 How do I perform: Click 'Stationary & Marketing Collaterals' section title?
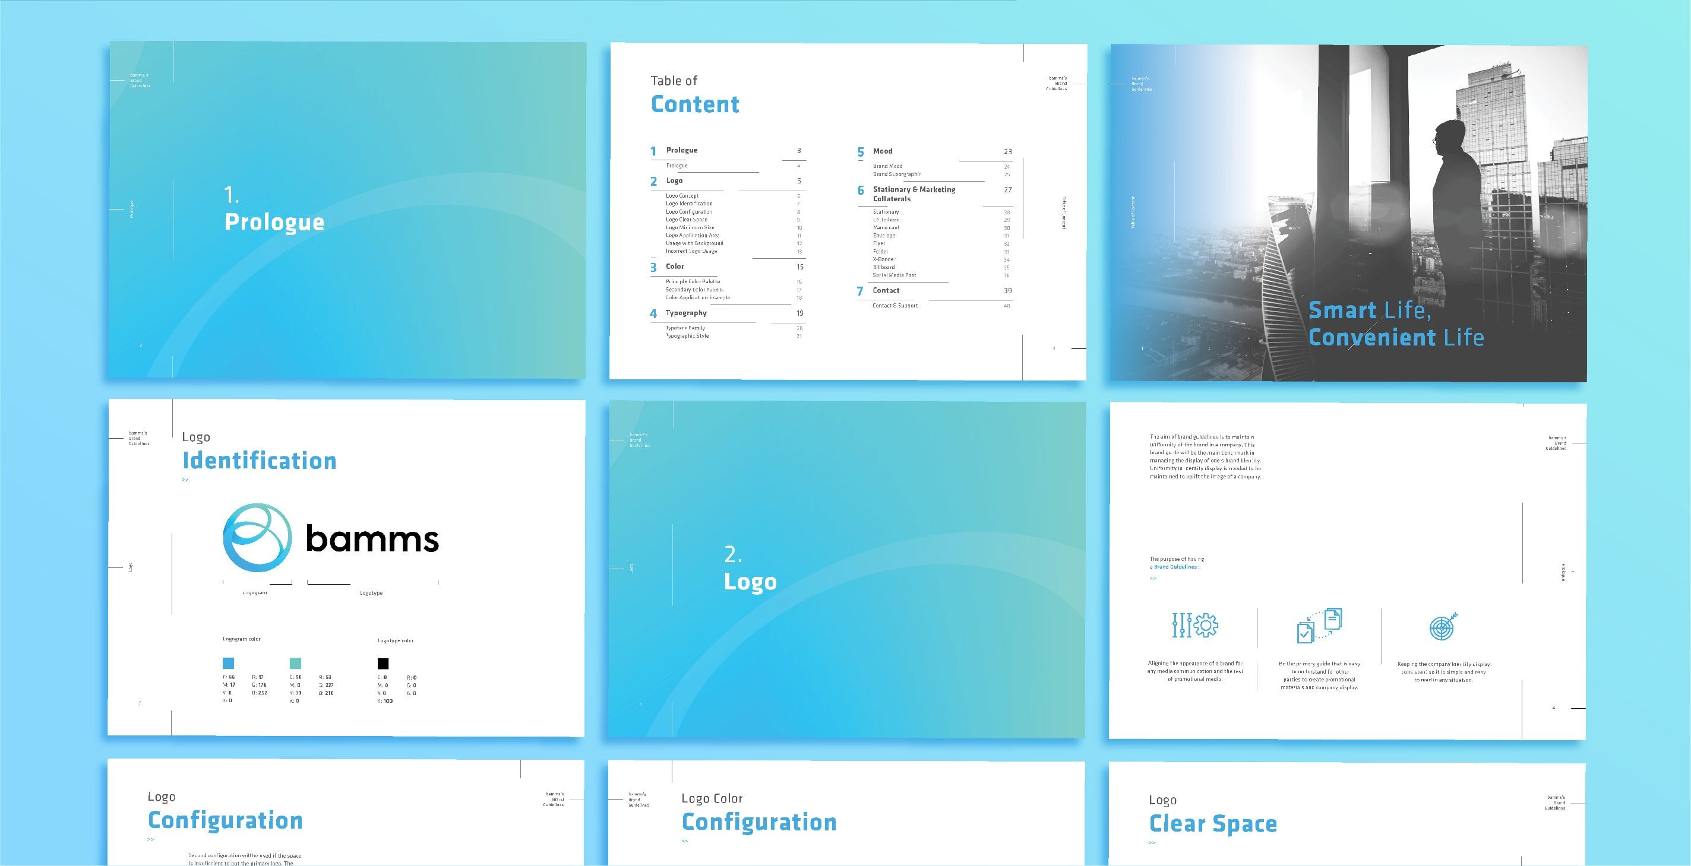(914, 194)
